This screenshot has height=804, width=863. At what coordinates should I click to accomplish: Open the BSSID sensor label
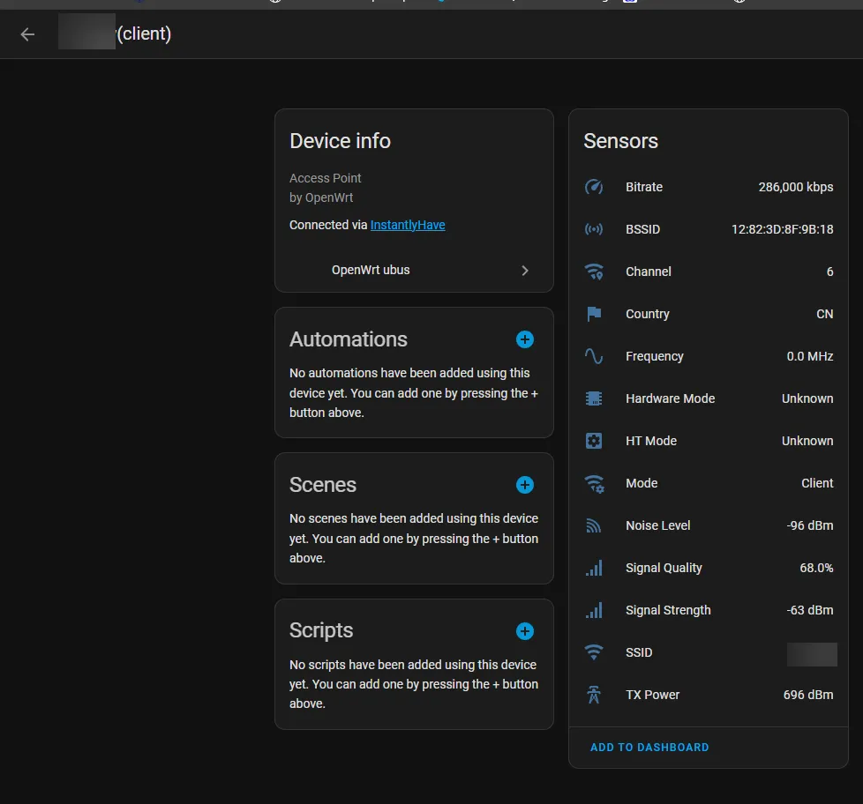pos(642,229)
